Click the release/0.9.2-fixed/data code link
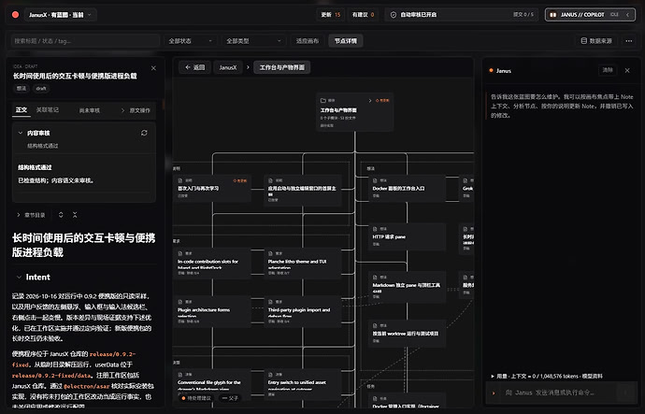 click(x=52, y=376)
